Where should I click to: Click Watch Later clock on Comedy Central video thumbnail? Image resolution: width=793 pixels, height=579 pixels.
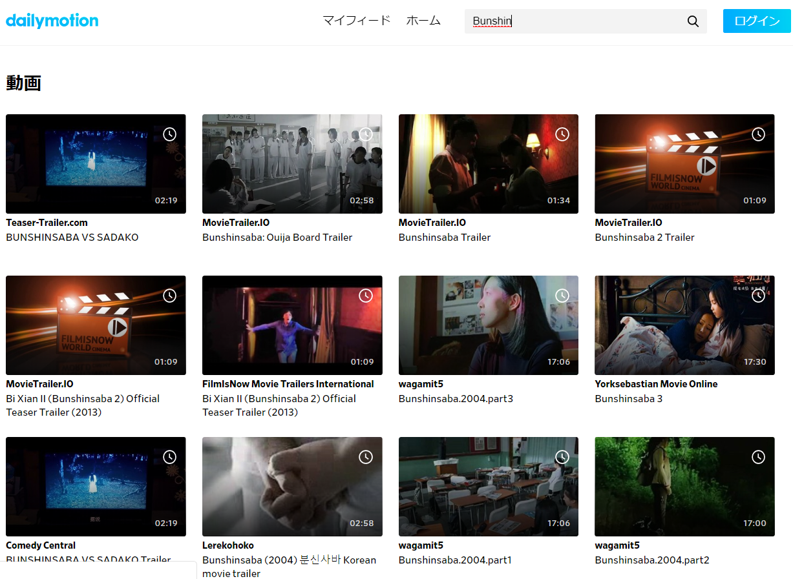point(169,457)
